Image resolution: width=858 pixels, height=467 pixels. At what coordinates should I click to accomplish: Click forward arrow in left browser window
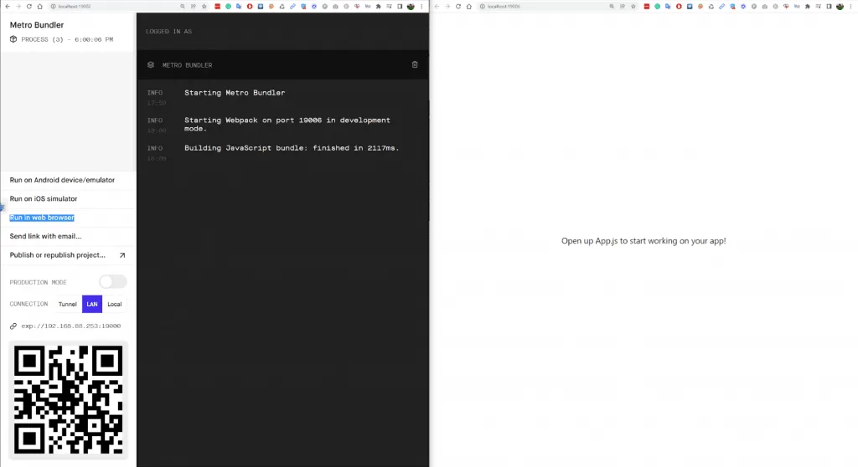tap(18, 7)
